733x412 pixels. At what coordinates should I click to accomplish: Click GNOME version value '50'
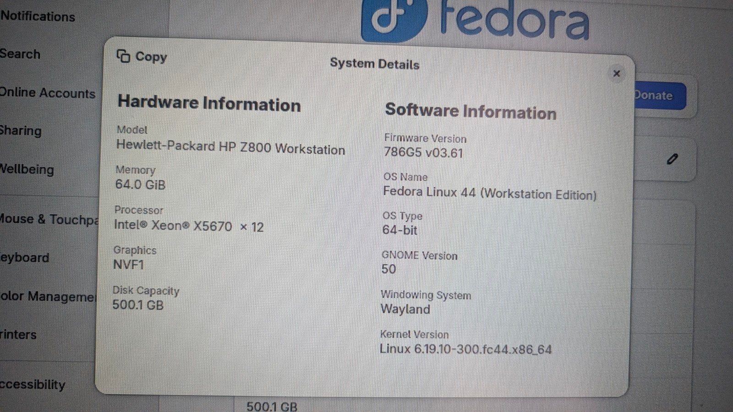coord(388,269)
